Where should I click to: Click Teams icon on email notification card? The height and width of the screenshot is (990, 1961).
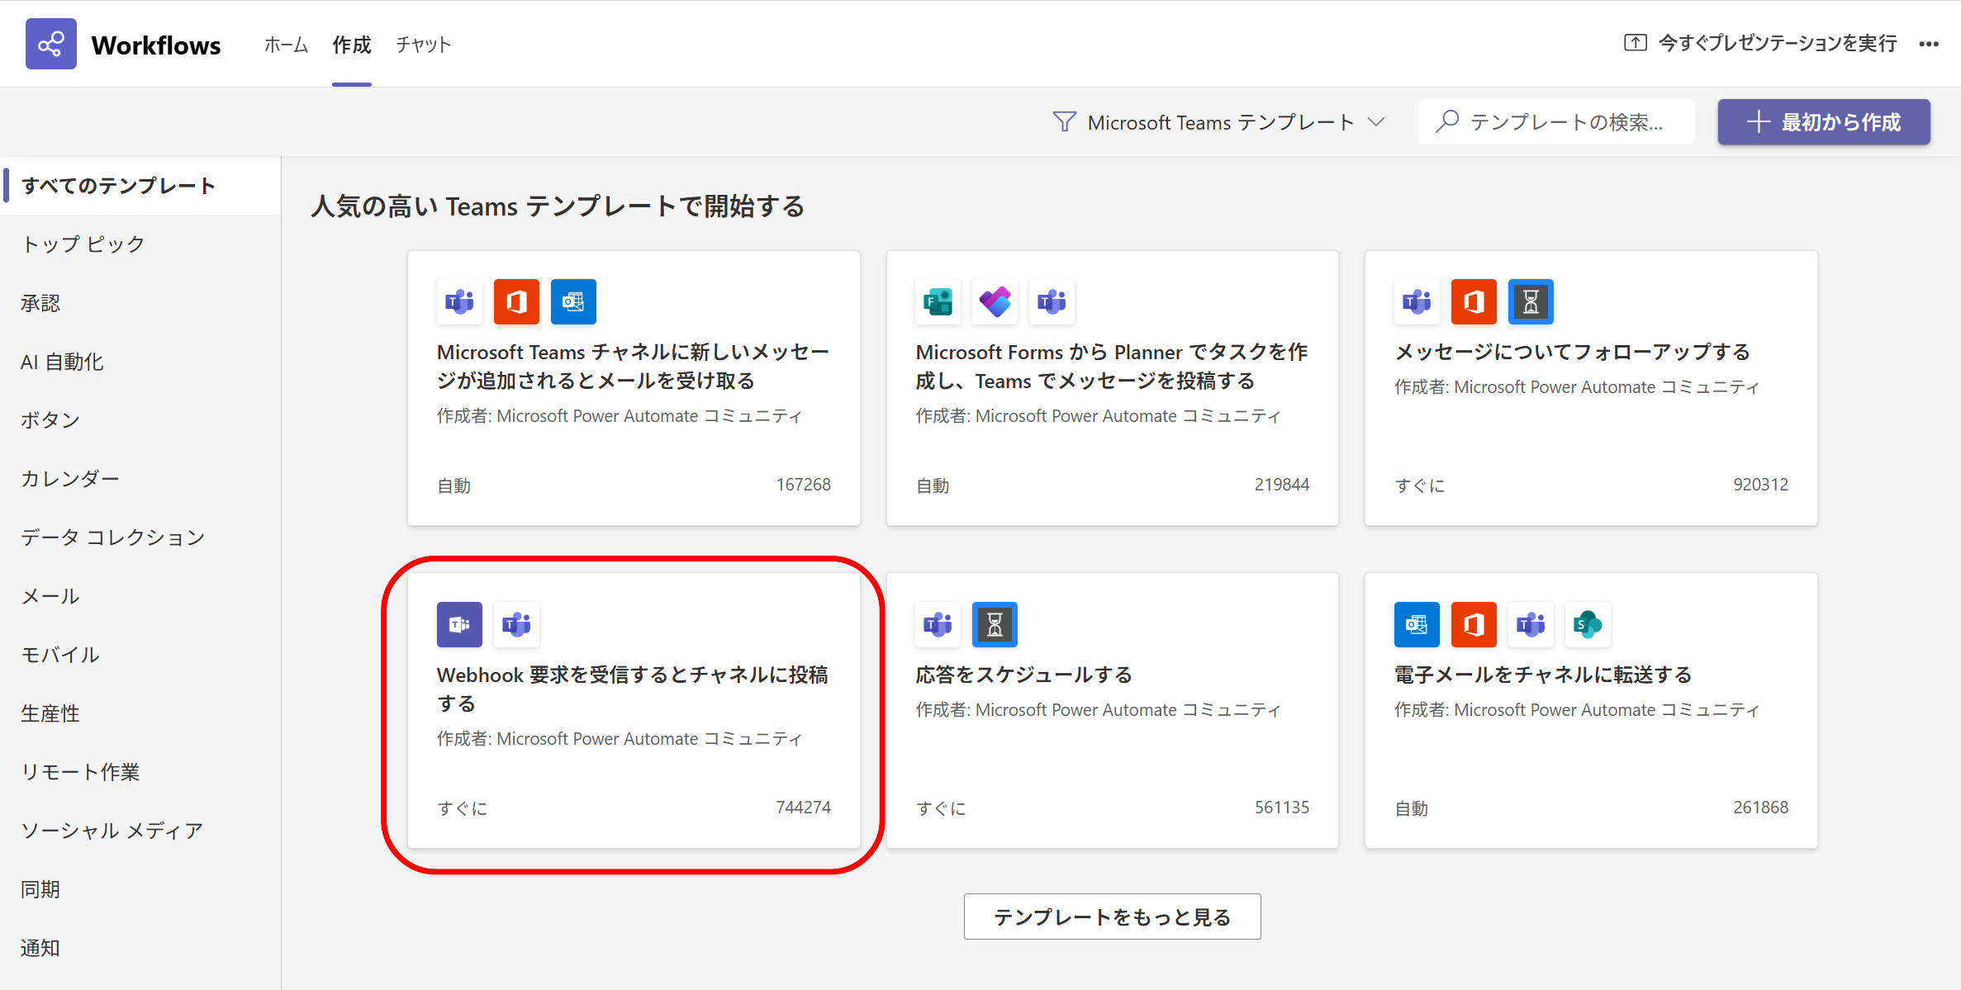[459, 302]
